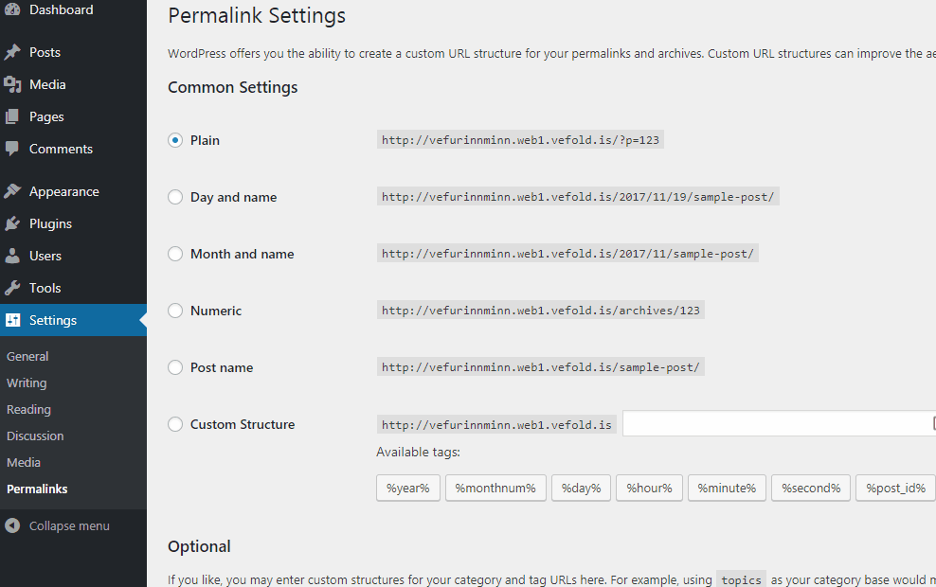Viewport: 936px width, 587px height.
Task: Click the 'here' link in Optional section
Action: [592, 579]
